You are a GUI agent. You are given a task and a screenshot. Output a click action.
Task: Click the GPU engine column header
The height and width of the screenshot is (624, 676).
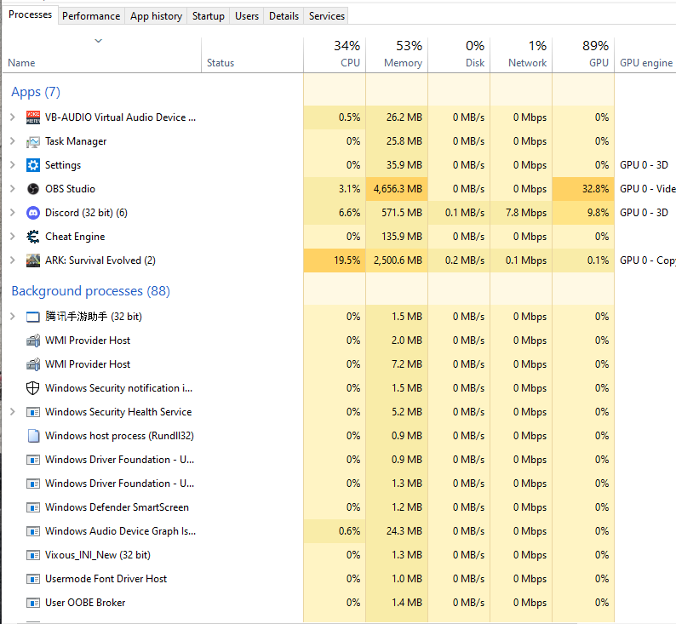pos(645,55)
